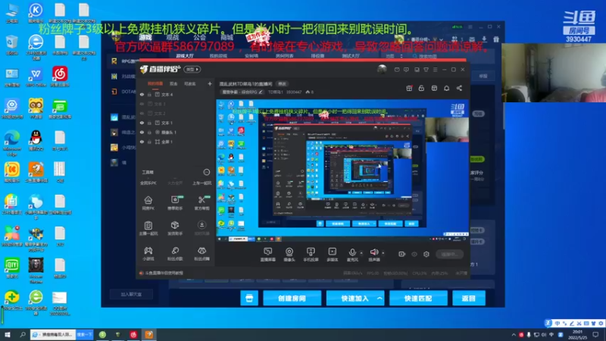Open the gift box icon in room header

409,88
